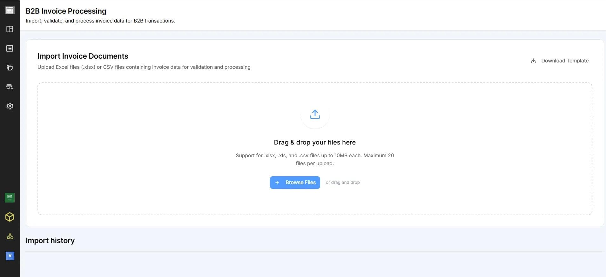Click the "Import, validate, and process invoice data" subtitle
The width and height of the screenshot is (606, 277).
coord(100,21)
